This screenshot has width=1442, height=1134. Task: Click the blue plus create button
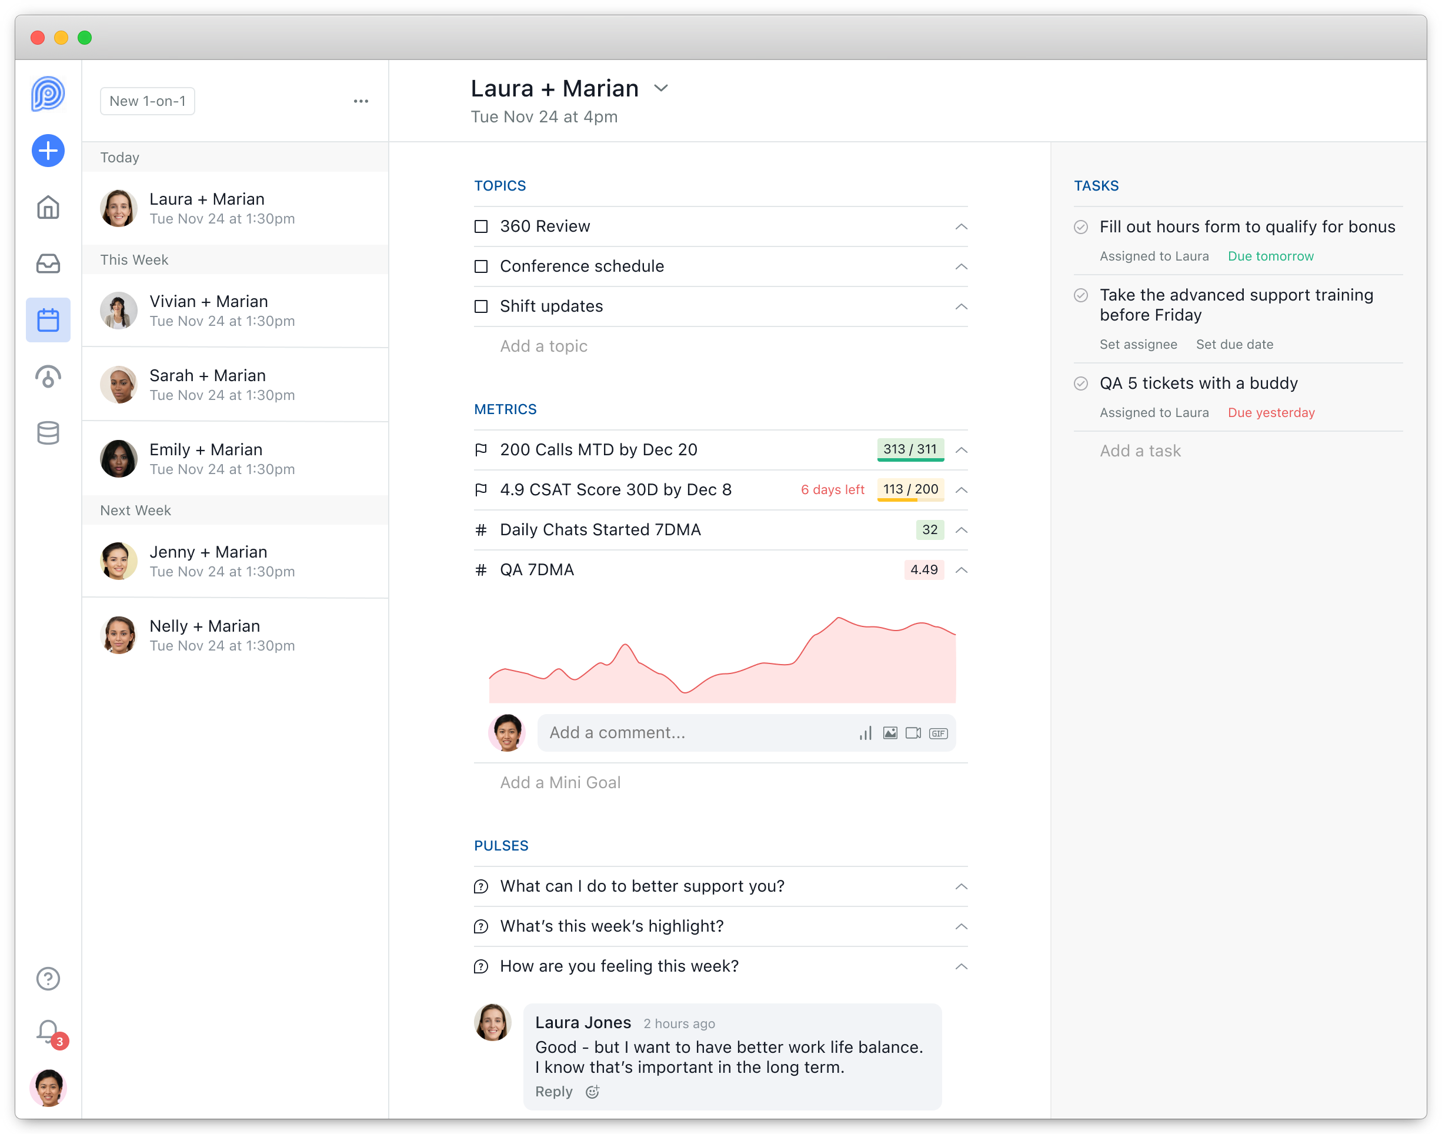[x=48, y=151]
